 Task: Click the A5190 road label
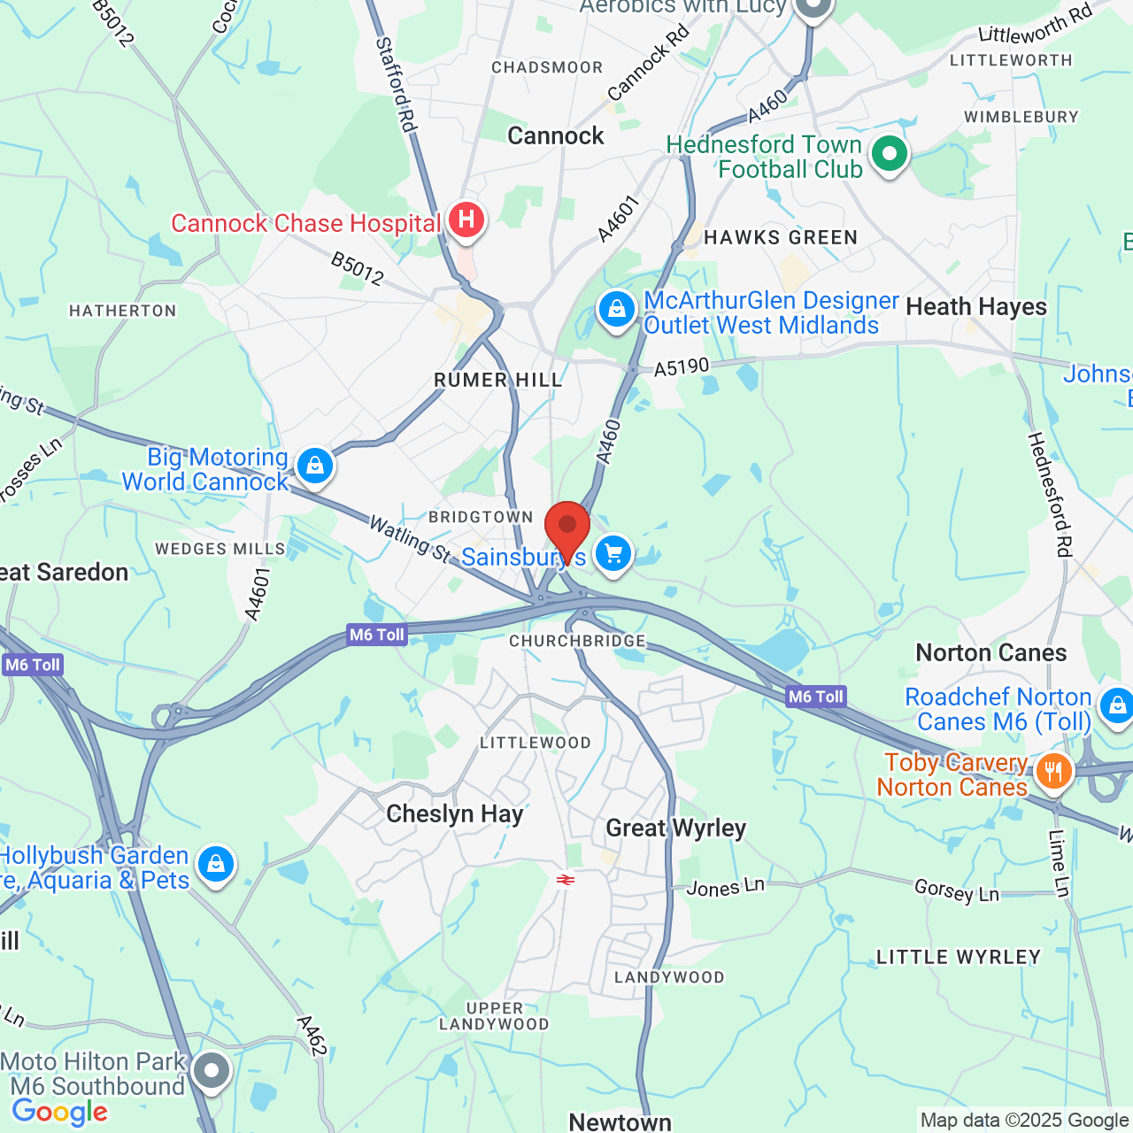pyautogui.click(x=682, y=366)
